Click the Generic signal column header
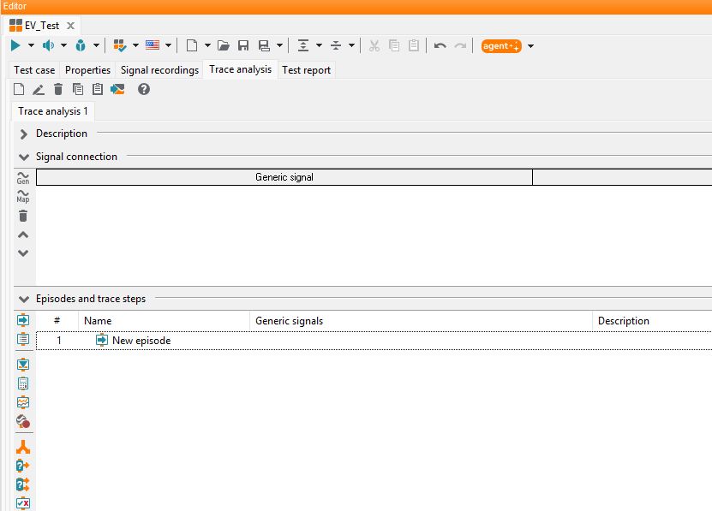The width and height of the screenshot is (712, 511). tap(284, 177)
